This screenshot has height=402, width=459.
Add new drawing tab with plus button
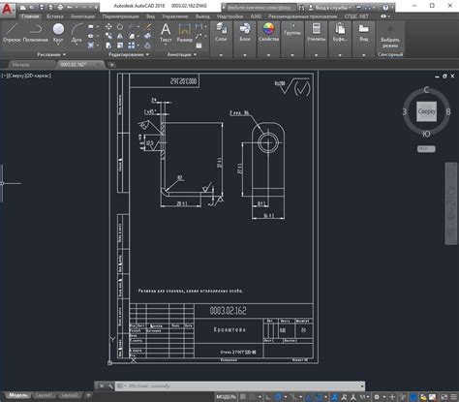point(111,65)
